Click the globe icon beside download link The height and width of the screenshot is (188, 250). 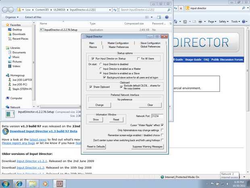5,131
